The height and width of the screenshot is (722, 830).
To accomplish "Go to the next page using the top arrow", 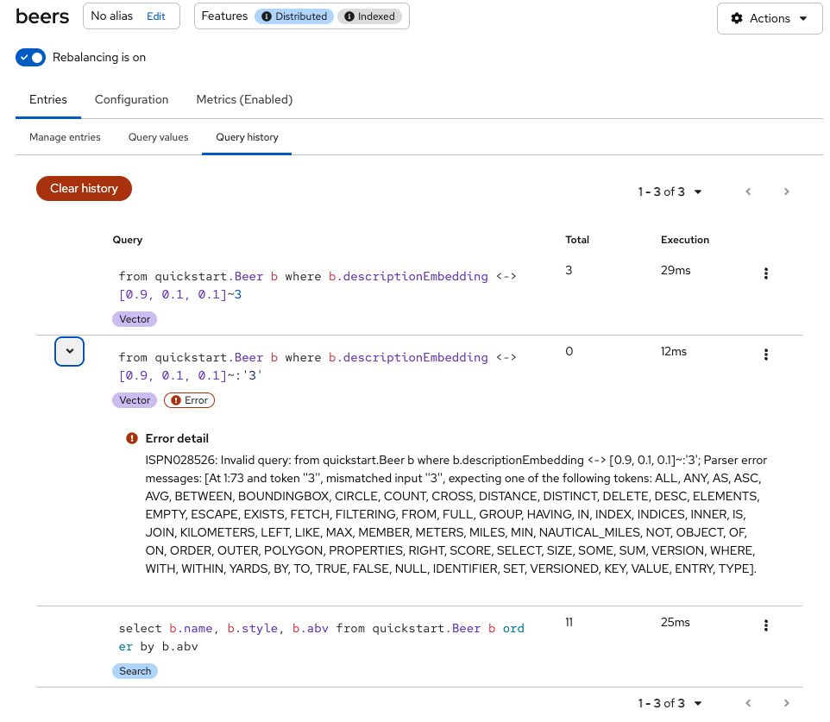I will point(786,191).
